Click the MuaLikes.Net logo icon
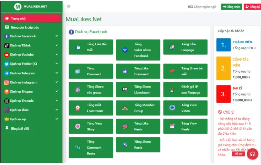This screenshot has height=165, width=261. (17, 7)
